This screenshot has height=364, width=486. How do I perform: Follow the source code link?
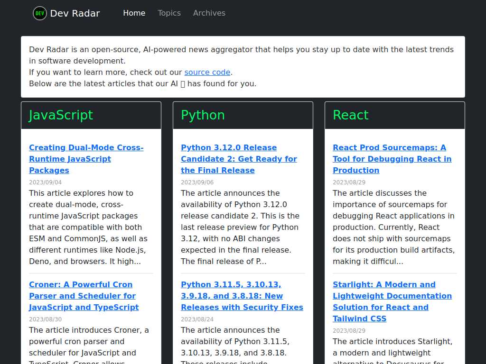[x=207, y=72]
